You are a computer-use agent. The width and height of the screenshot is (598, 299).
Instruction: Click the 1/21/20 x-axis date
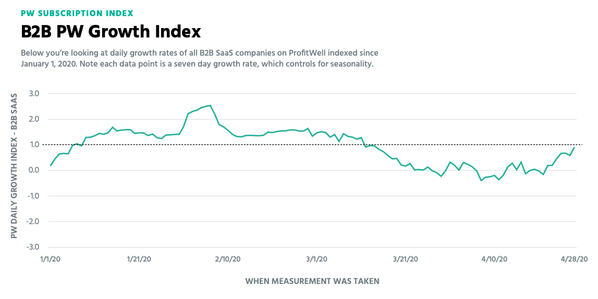(x=140, y=259)
